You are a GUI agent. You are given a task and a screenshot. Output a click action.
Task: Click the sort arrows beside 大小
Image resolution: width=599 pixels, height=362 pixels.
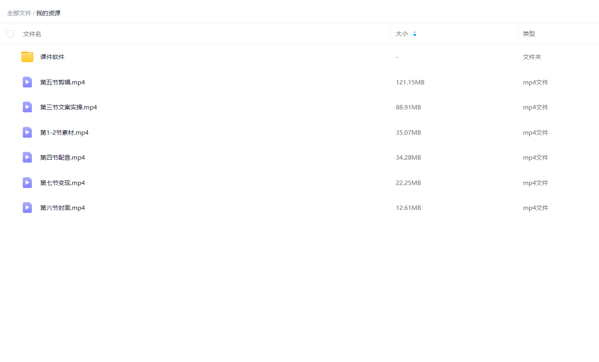[x=415, y=34]
